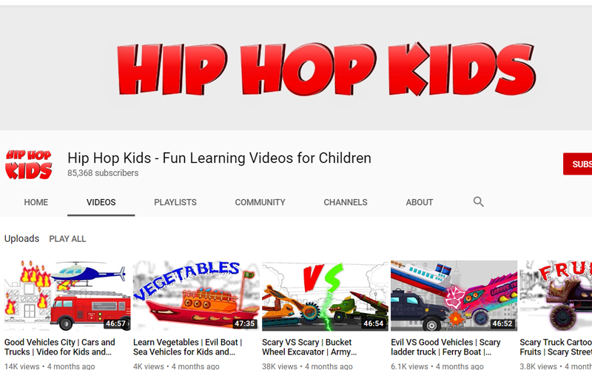The width and height of the screenshot is (592, 370).
Task: Click the 47:35 duration badge
Action: click(x=245, y=323)
